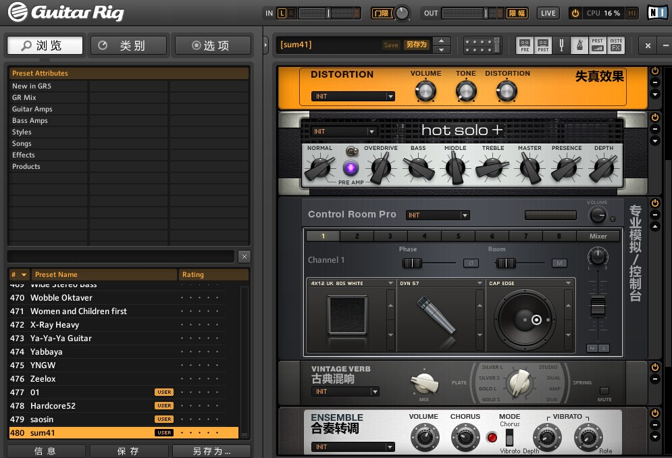Open the Mixer tab in Control Room
This screenshot has height=458, width=672.
(598, 236)
